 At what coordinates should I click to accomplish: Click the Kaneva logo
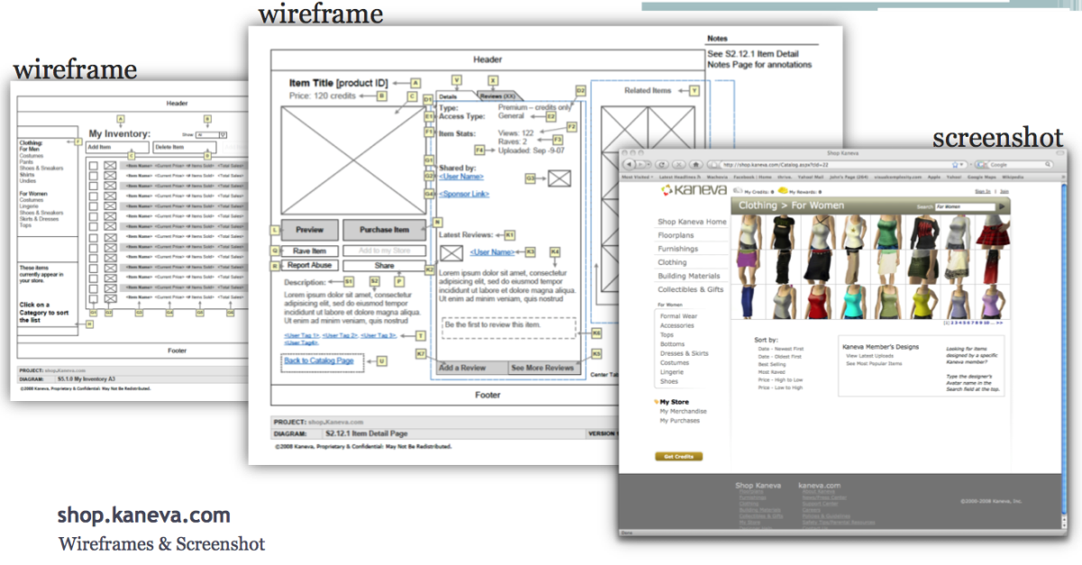(694, 190)
